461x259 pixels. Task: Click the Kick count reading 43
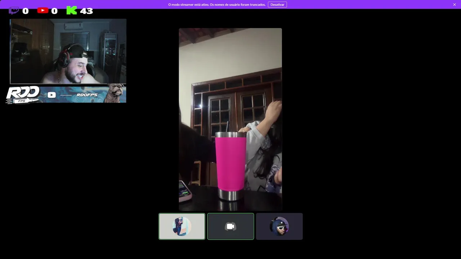(87, 11)
